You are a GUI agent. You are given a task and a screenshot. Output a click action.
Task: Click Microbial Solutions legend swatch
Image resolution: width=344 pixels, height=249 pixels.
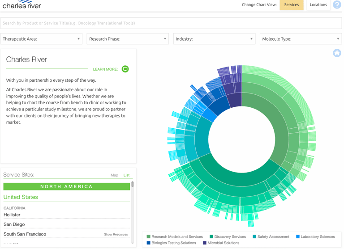tap(205, 243)
